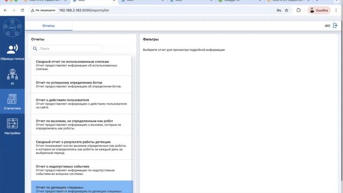
Task: Open the Статистика section
Action: click(x=12, y=101)
